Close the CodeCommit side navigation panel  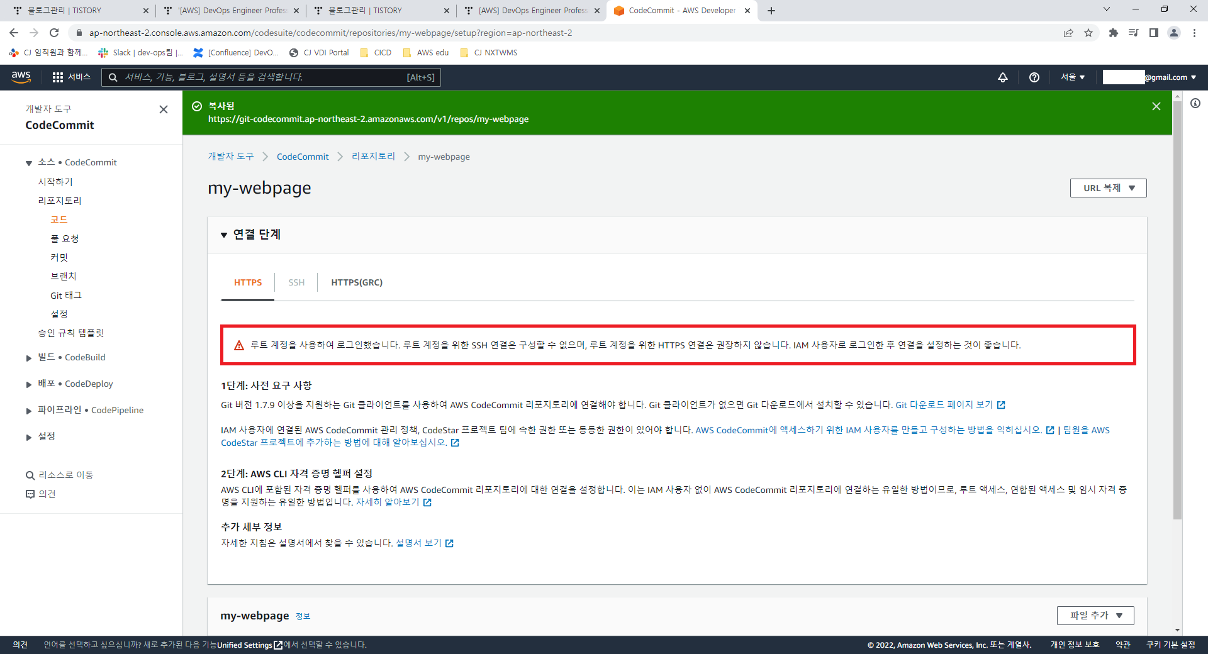tap(164, 109)
